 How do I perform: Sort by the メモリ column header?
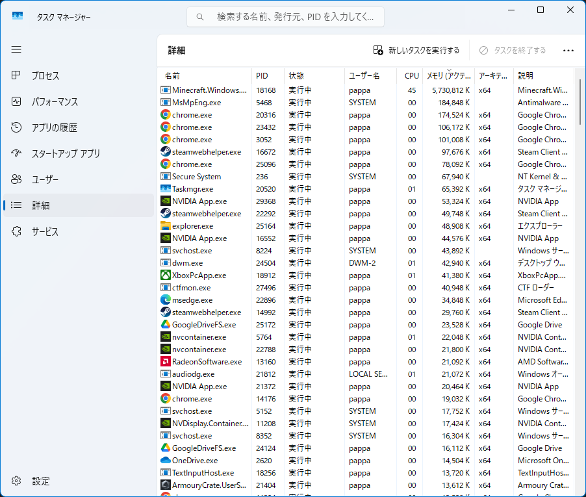pyautogui.click(x=448, y=76)
